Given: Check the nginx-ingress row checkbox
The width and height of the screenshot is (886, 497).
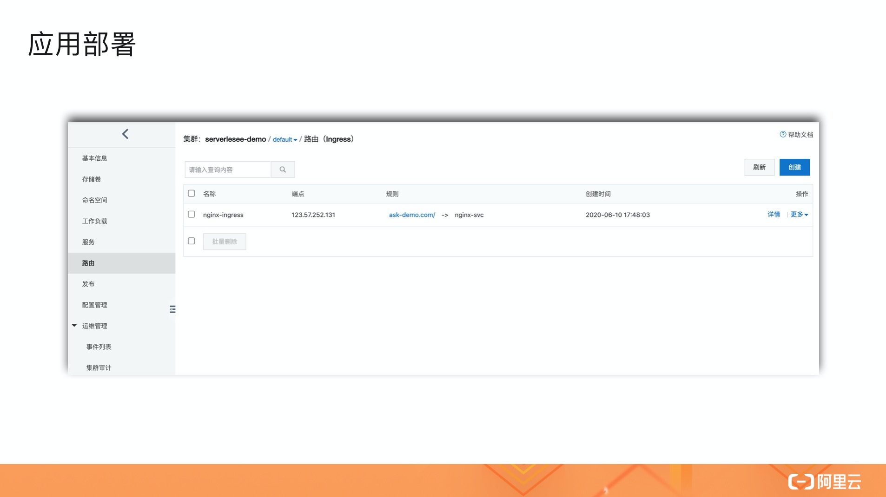Looking at the screenshot, I should coord(192,215).
